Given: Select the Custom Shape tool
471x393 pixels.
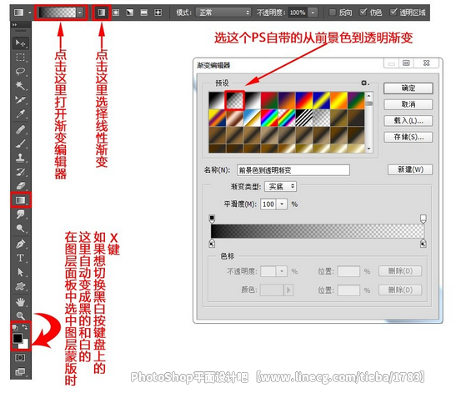Looking at the screenshot, I should click(x=21, y=286).
